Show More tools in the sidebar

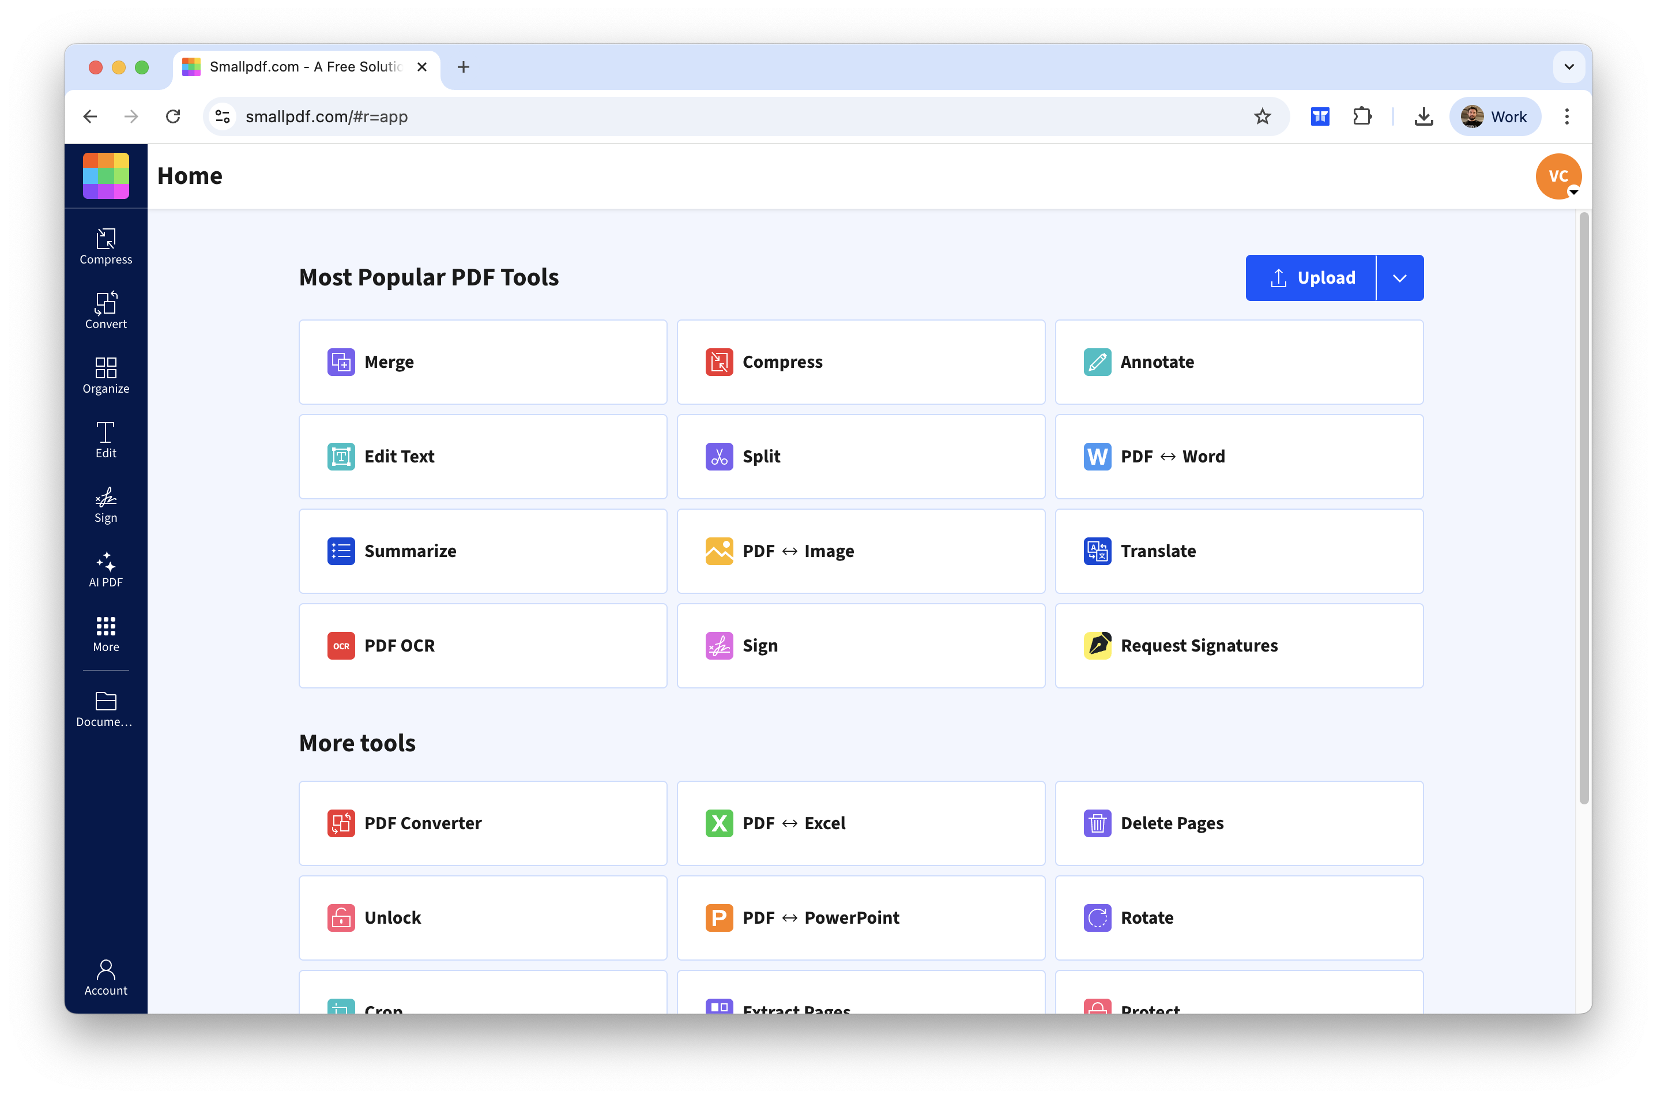point(106,634)
